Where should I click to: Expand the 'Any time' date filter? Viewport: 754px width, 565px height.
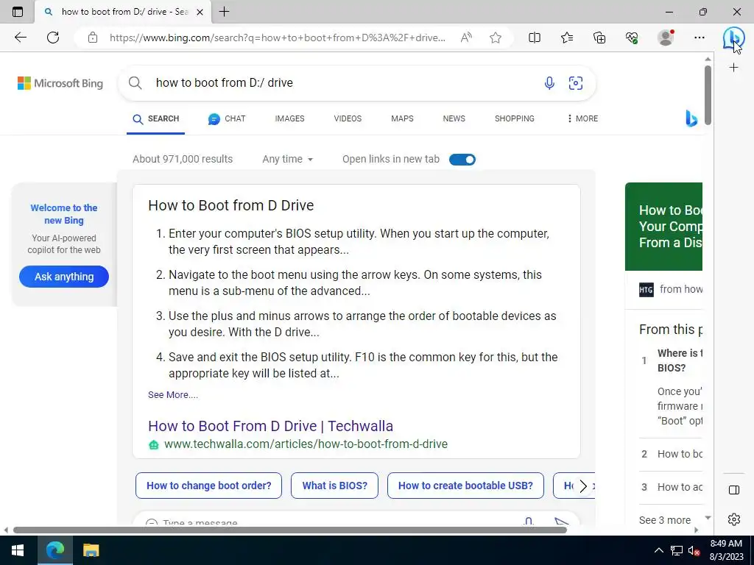pyautogui.click(x=288, y=159)
